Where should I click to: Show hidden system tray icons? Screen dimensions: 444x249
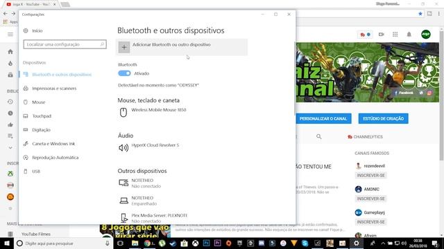(x=383, y=243)
